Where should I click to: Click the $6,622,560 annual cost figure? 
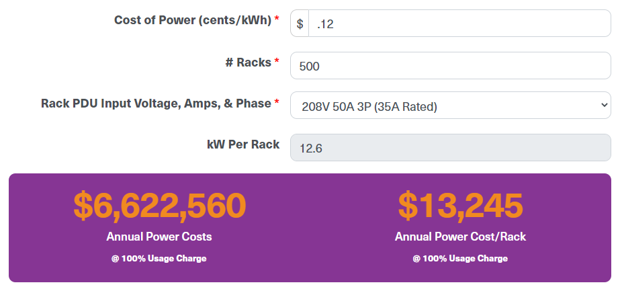(x=160, y=206)
